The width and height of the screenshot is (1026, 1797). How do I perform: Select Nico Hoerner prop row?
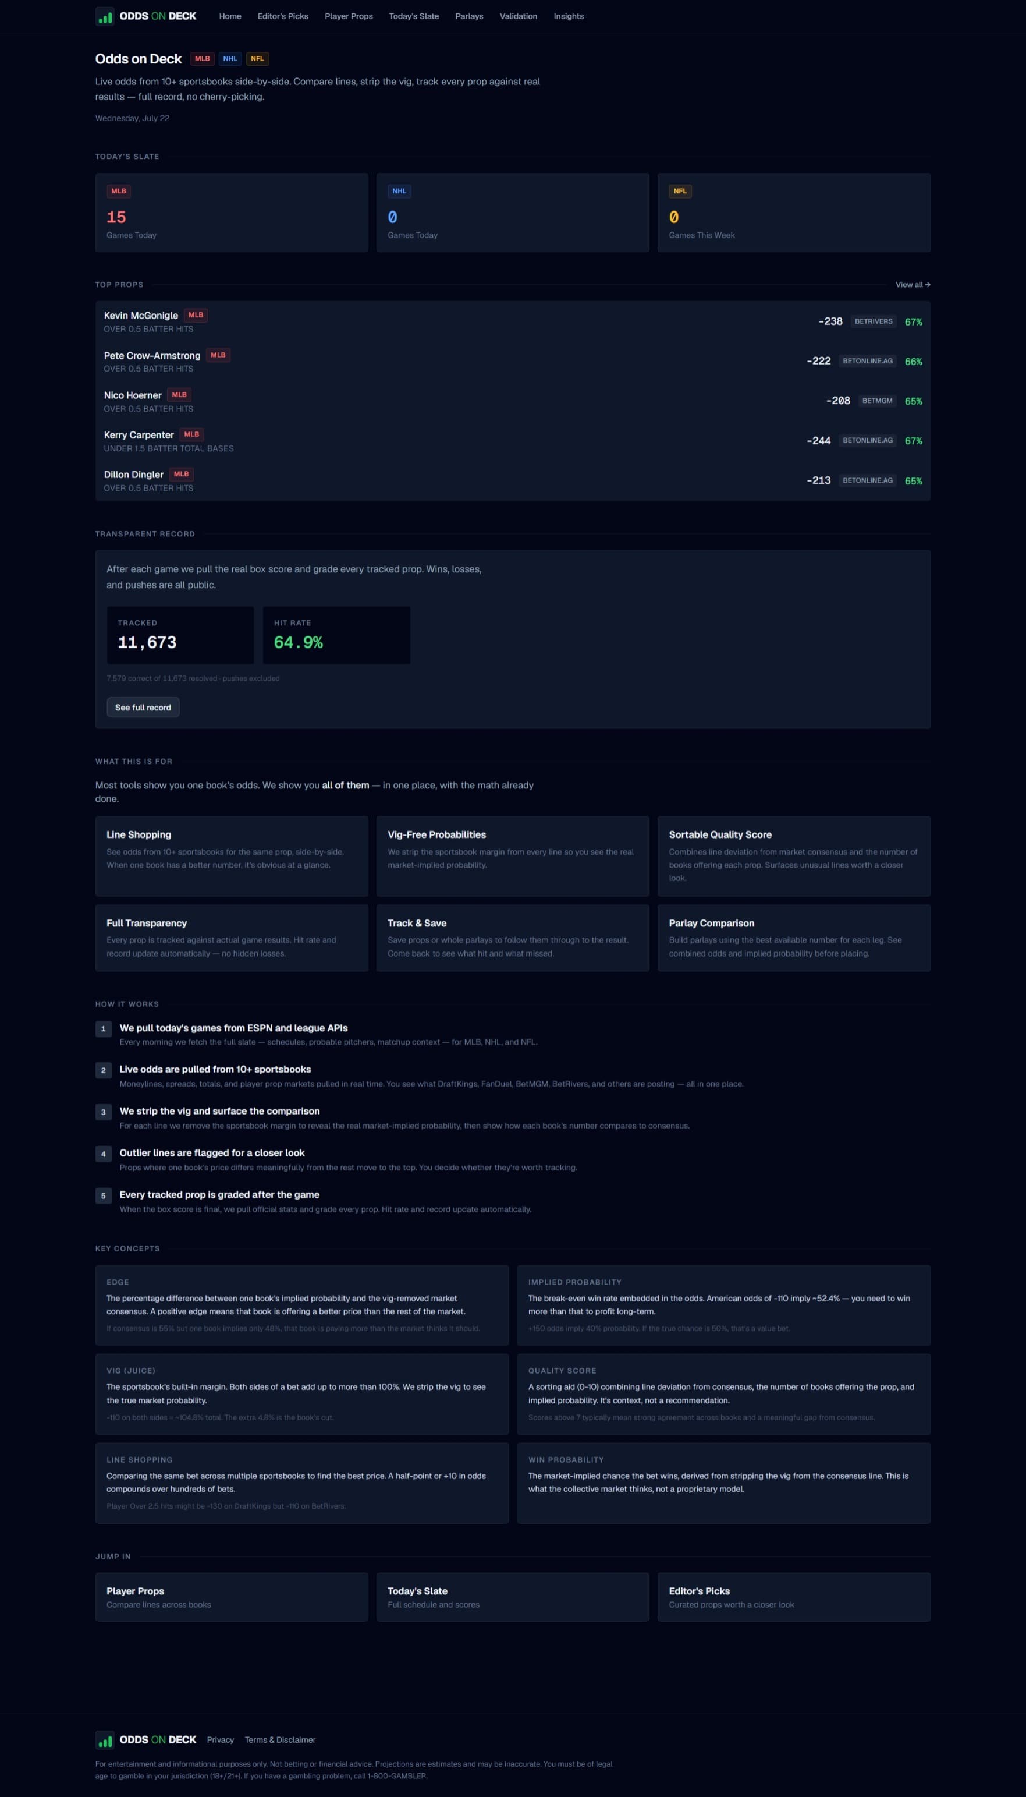tap(513, 401)
